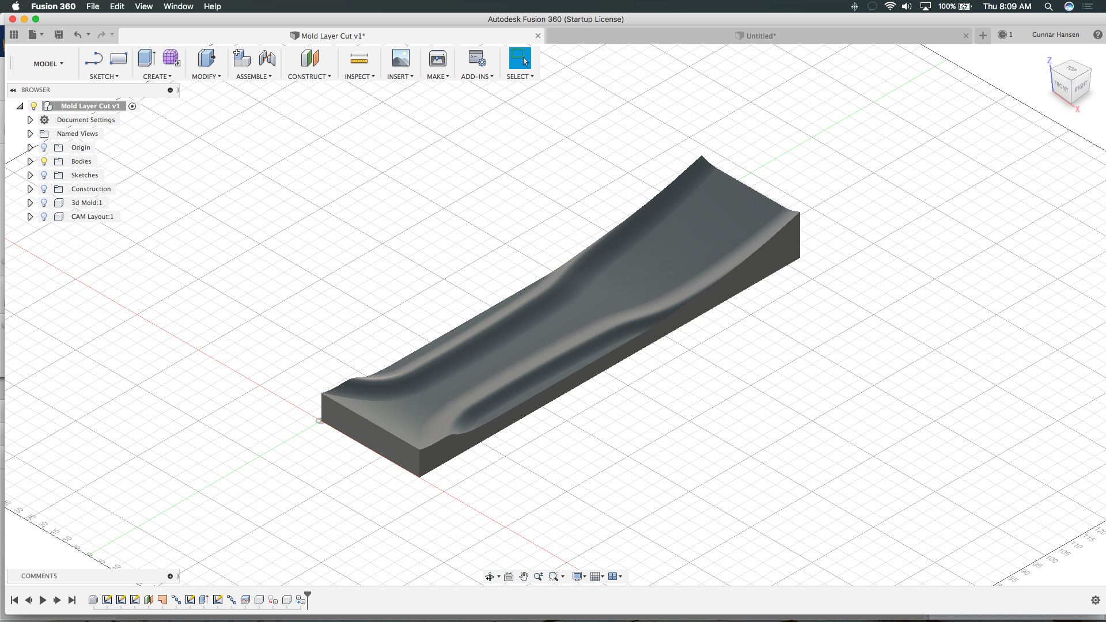Screen dimensions: 1106x622
Task: Click the Joint assemble icon
Action: click(267, 58)
